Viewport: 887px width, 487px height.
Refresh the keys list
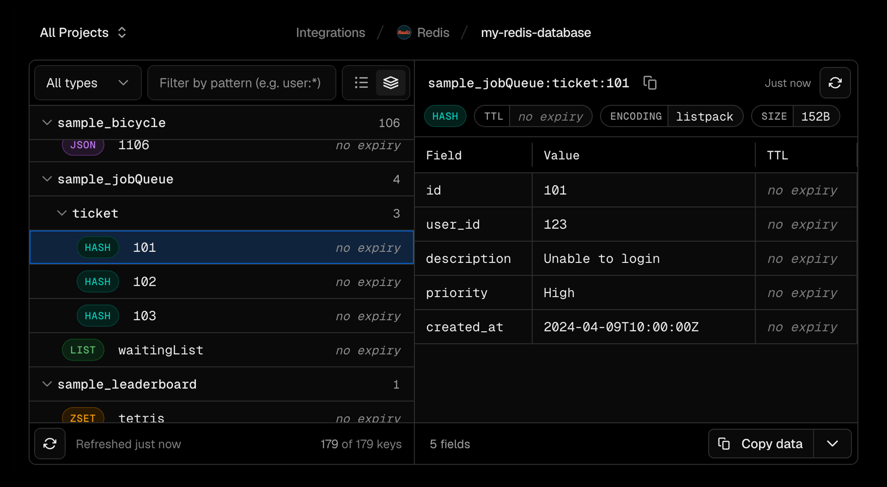[x=50, y=444]
